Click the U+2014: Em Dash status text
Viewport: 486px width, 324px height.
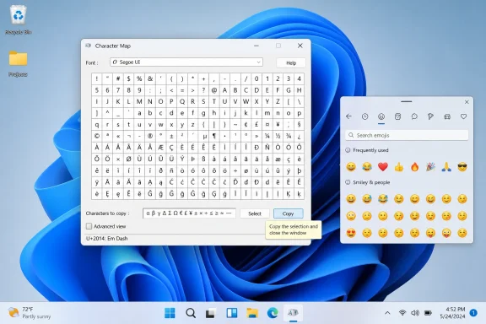coord(106,239)
